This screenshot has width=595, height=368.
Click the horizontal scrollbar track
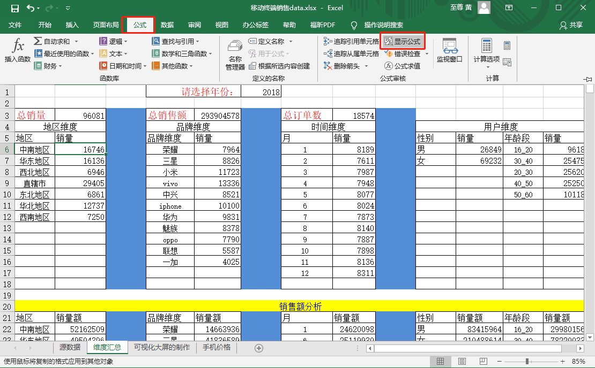[x=467, y=348]
